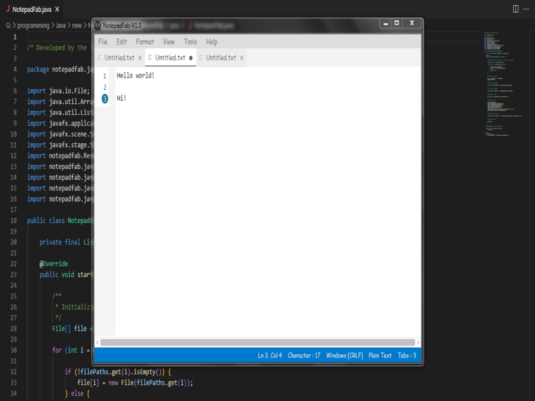Open the More Actions ellipsis in VS Code
This screenshot has height=401, width=535.
[x=526, y=9]
